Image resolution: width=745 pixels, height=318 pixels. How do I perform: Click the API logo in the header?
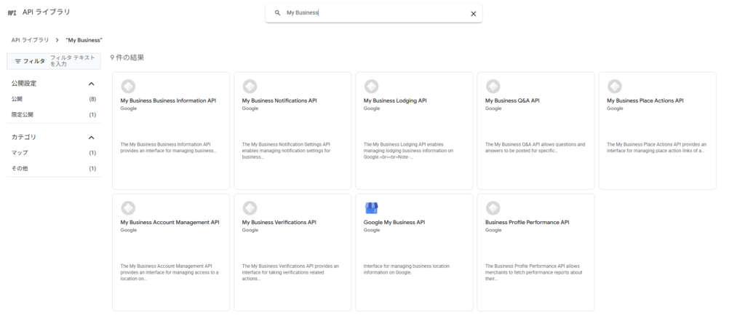click(12, 13)
